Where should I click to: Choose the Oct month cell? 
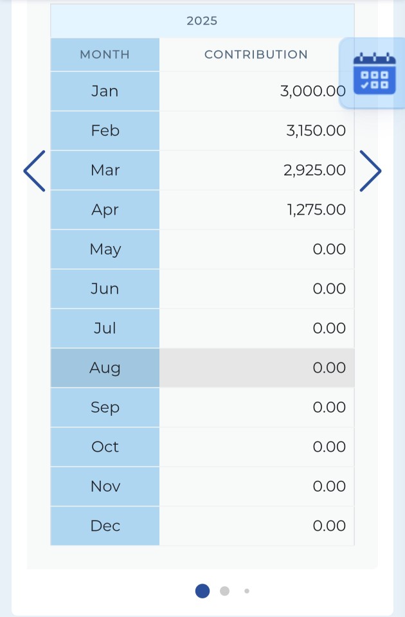(105, 447)
